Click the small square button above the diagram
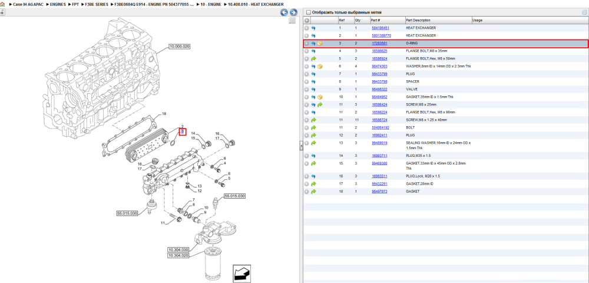 tap(292, 21)
